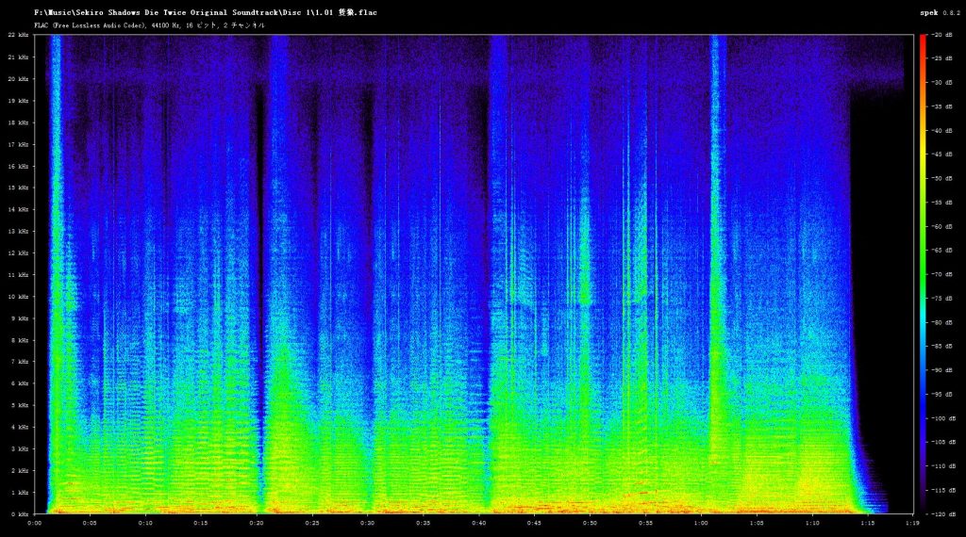Click the FLAC file path title text
This screenshot has height=537, width=966.
pos(205,12)
